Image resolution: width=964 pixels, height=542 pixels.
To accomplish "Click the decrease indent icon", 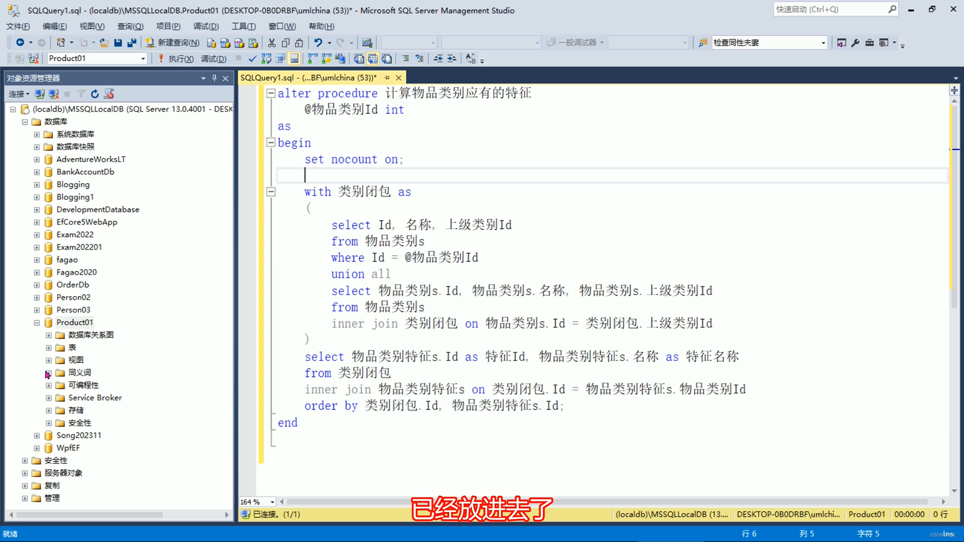I will tap(438, 59).
